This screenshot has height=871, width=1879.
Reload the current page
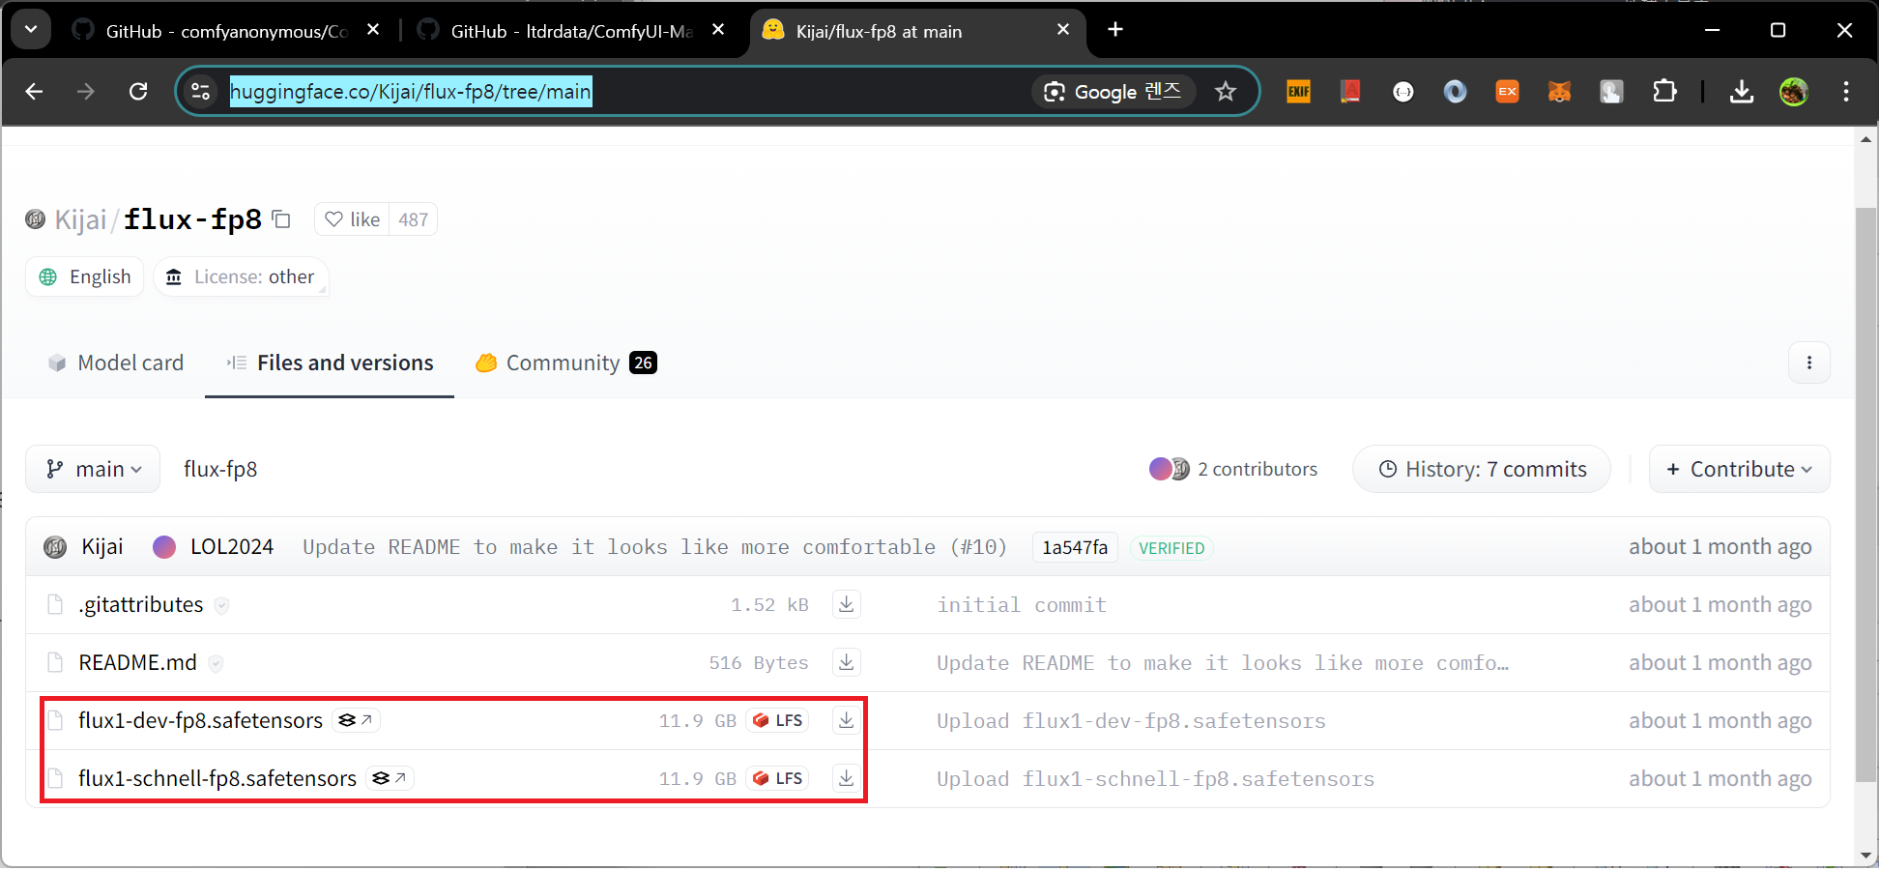(x=138, y=91)
